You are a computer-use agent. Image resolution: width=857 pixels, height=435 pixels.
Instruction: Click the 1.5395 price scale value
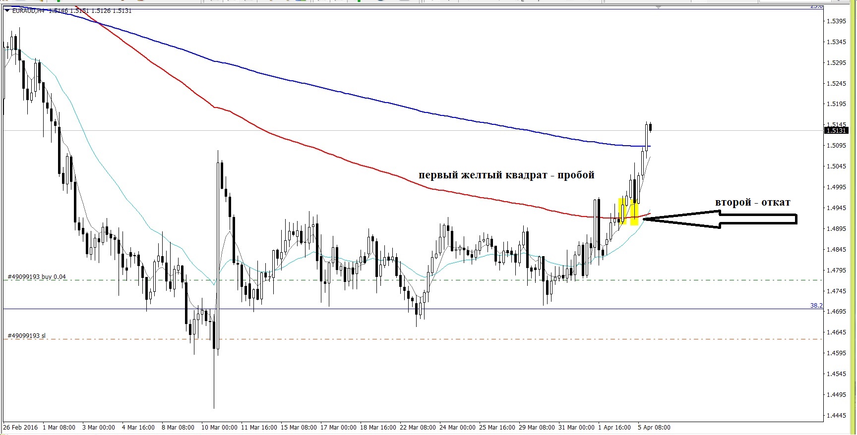point(836,21)
